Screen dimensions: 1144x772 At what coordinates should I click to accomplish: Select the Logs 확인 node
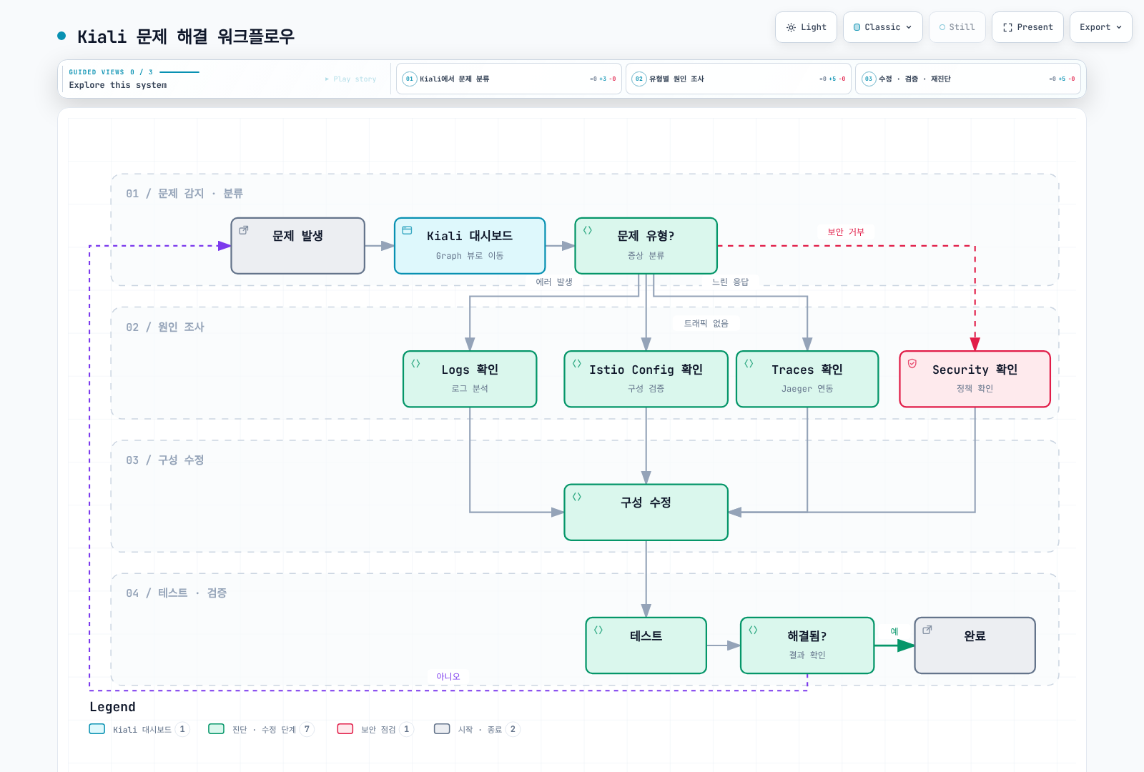click(x=470, y=379)
